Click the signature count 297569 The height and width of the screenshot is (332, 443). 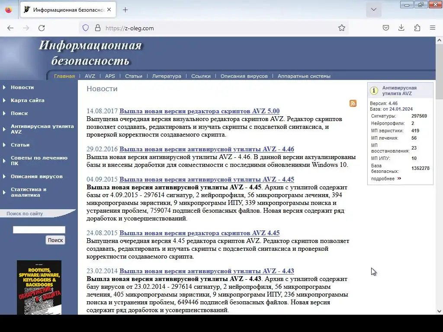point(419,116)
